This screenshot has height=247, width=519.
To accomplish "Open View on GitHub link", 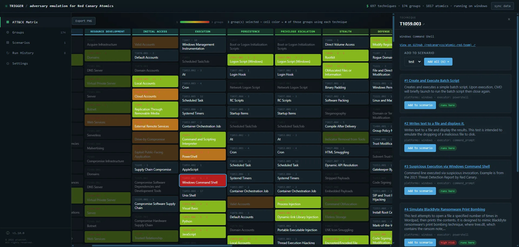I will tap(437, 45).
